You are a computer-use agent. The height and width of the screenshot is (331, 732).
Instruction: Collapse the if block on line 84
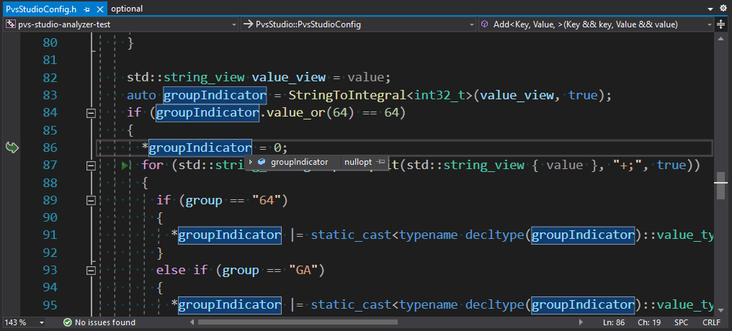pyautogui.click(x=91, y=113)
